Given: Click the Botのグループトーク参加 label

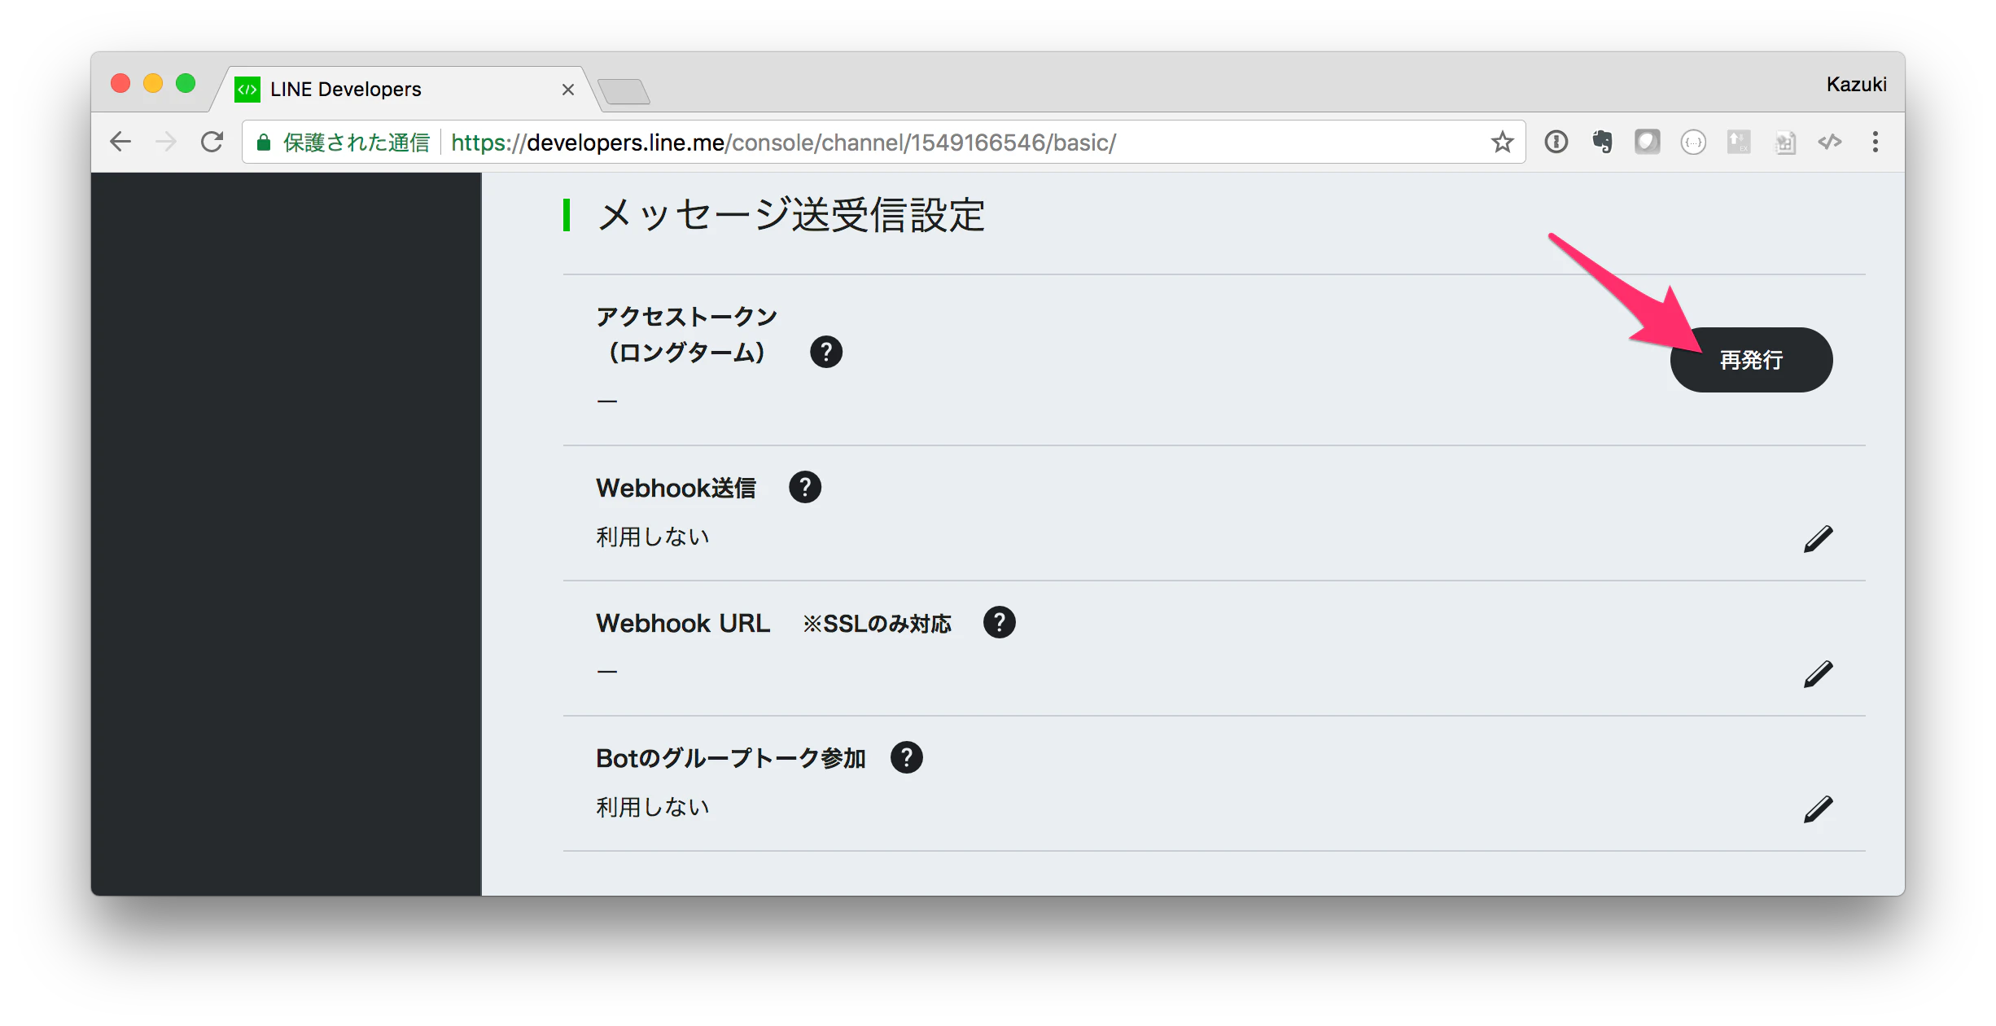Looking at the screenshot, I should click(x=731, y=758).
